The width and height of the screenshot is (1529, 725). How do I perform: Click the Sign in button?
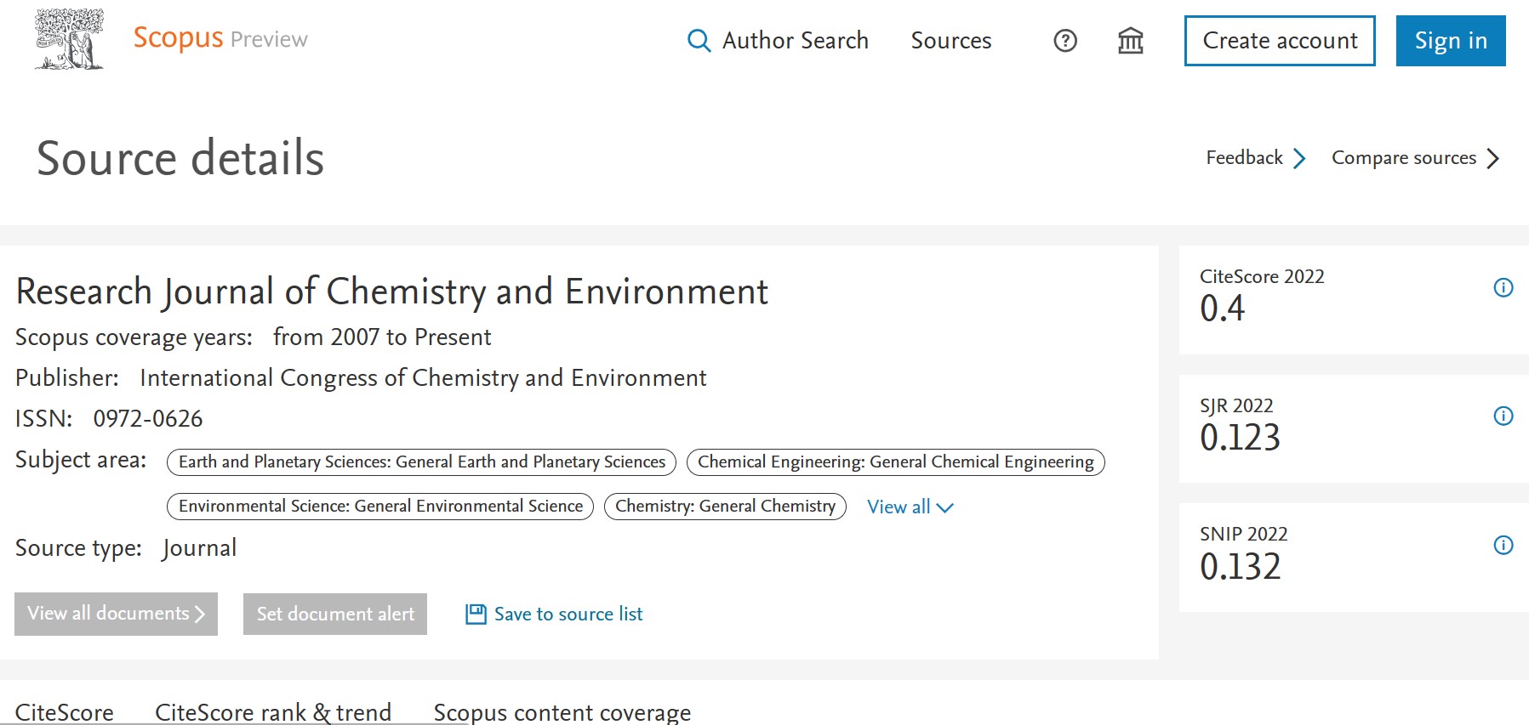pos(1450,41)
